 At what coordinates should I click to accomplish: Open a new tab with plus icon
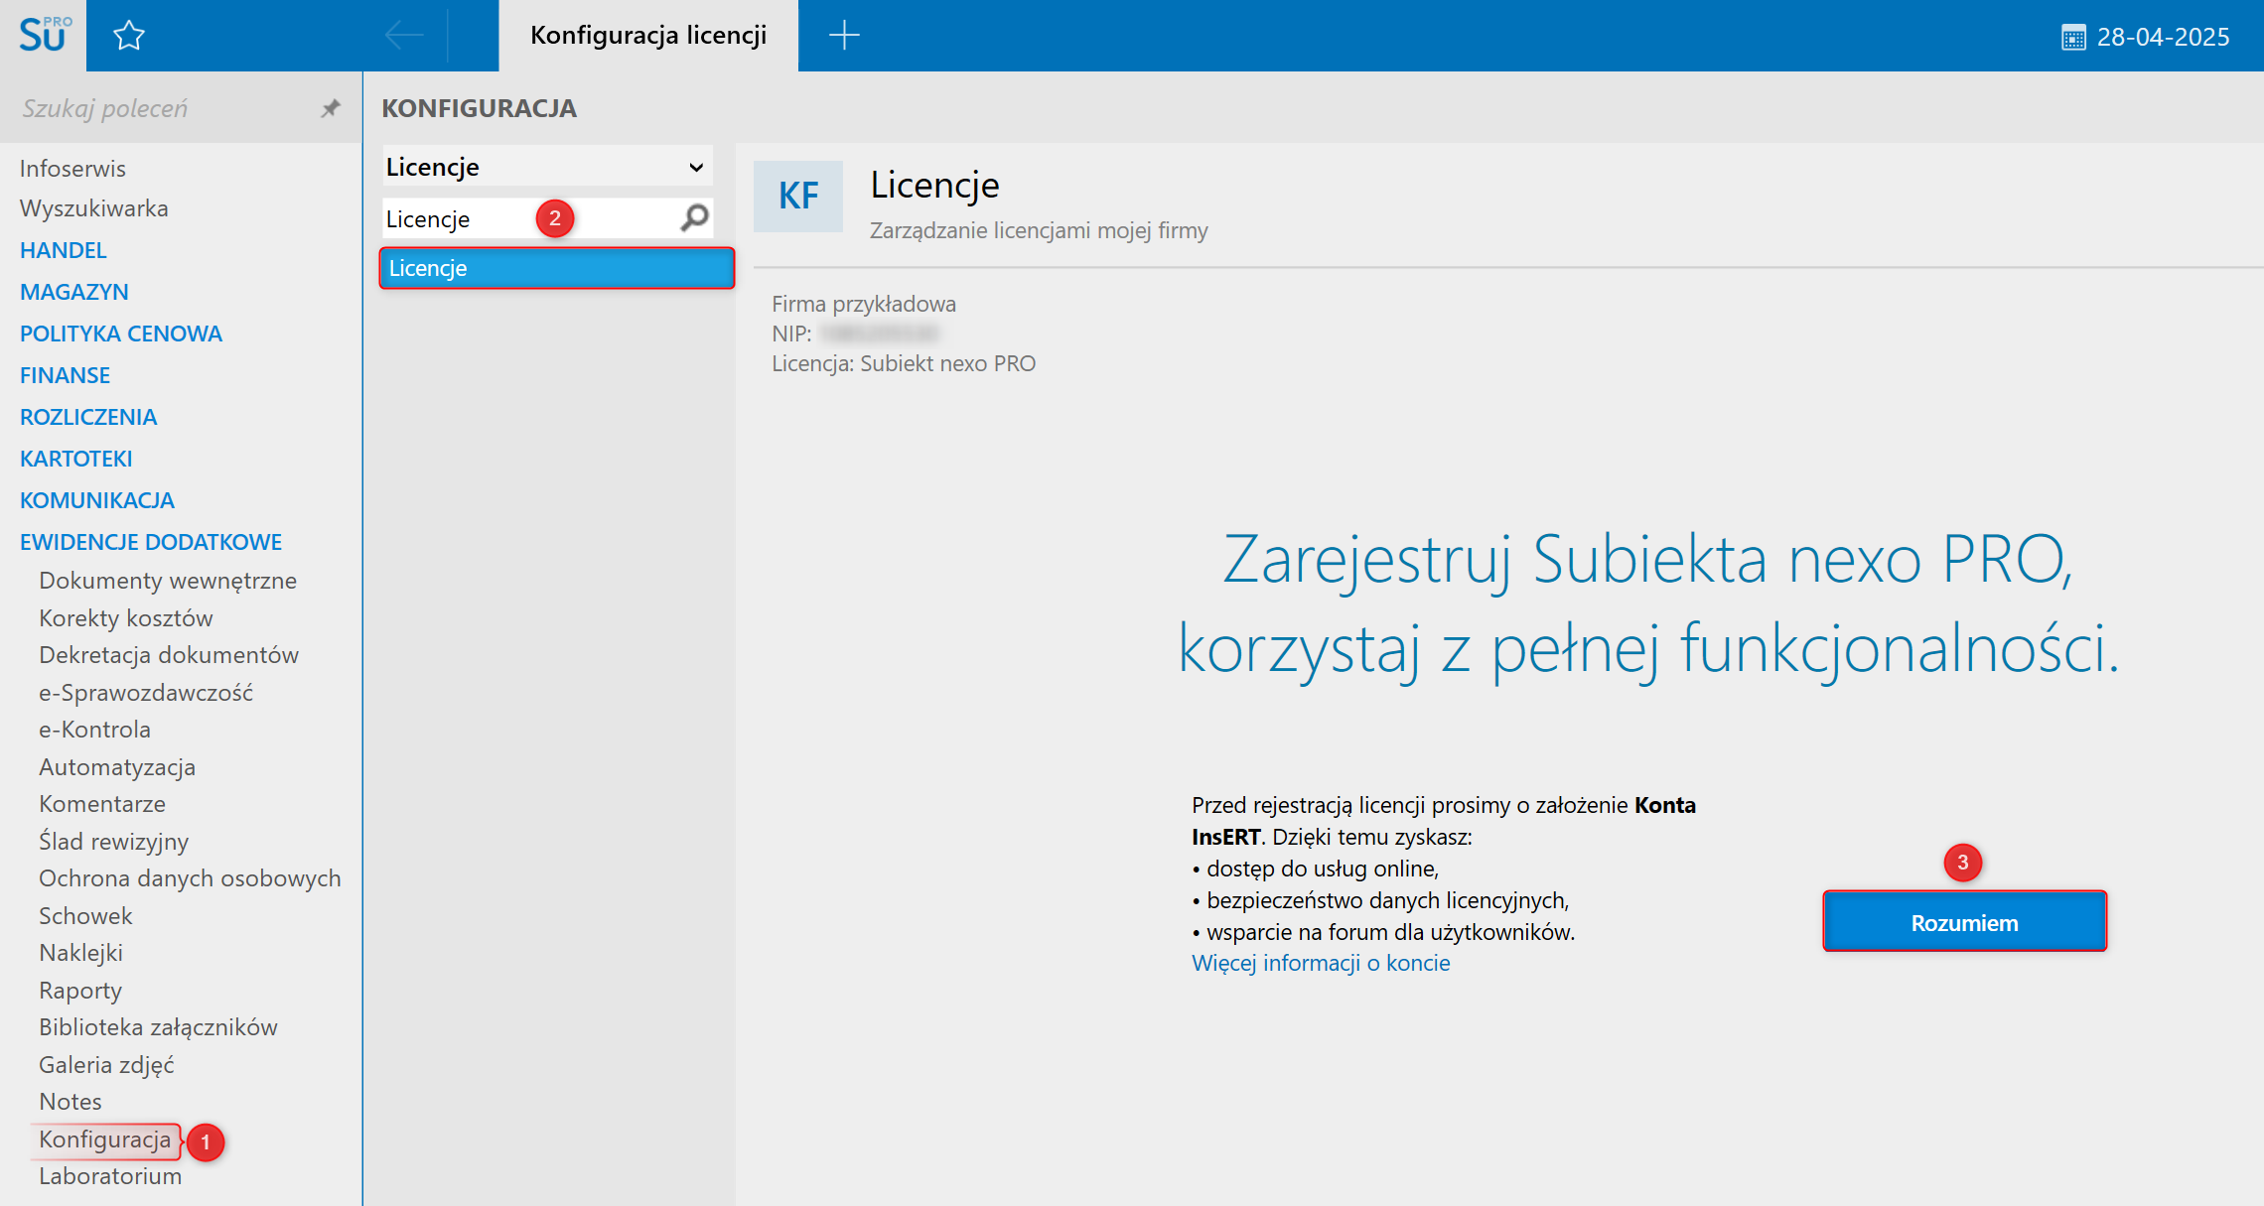pos(844,36)
